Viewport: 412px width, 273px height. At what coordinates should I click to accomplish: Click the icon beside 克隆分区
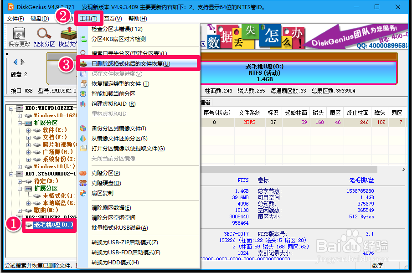click(83, 173)
